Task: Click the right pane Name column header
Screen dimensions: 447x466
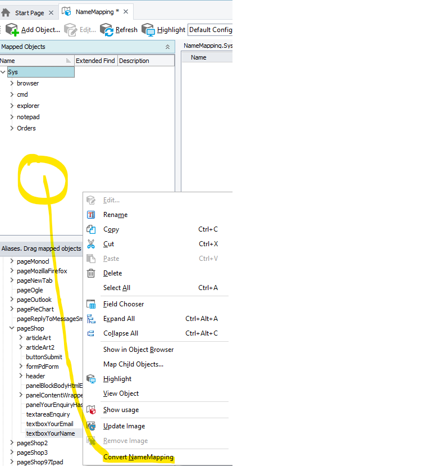Action: (x=207, y=57)
